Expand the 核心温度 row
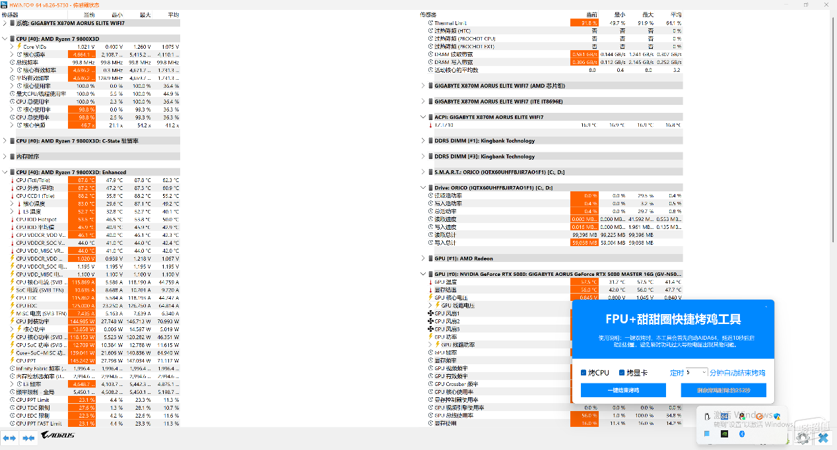837x450 pixels. 12,204
